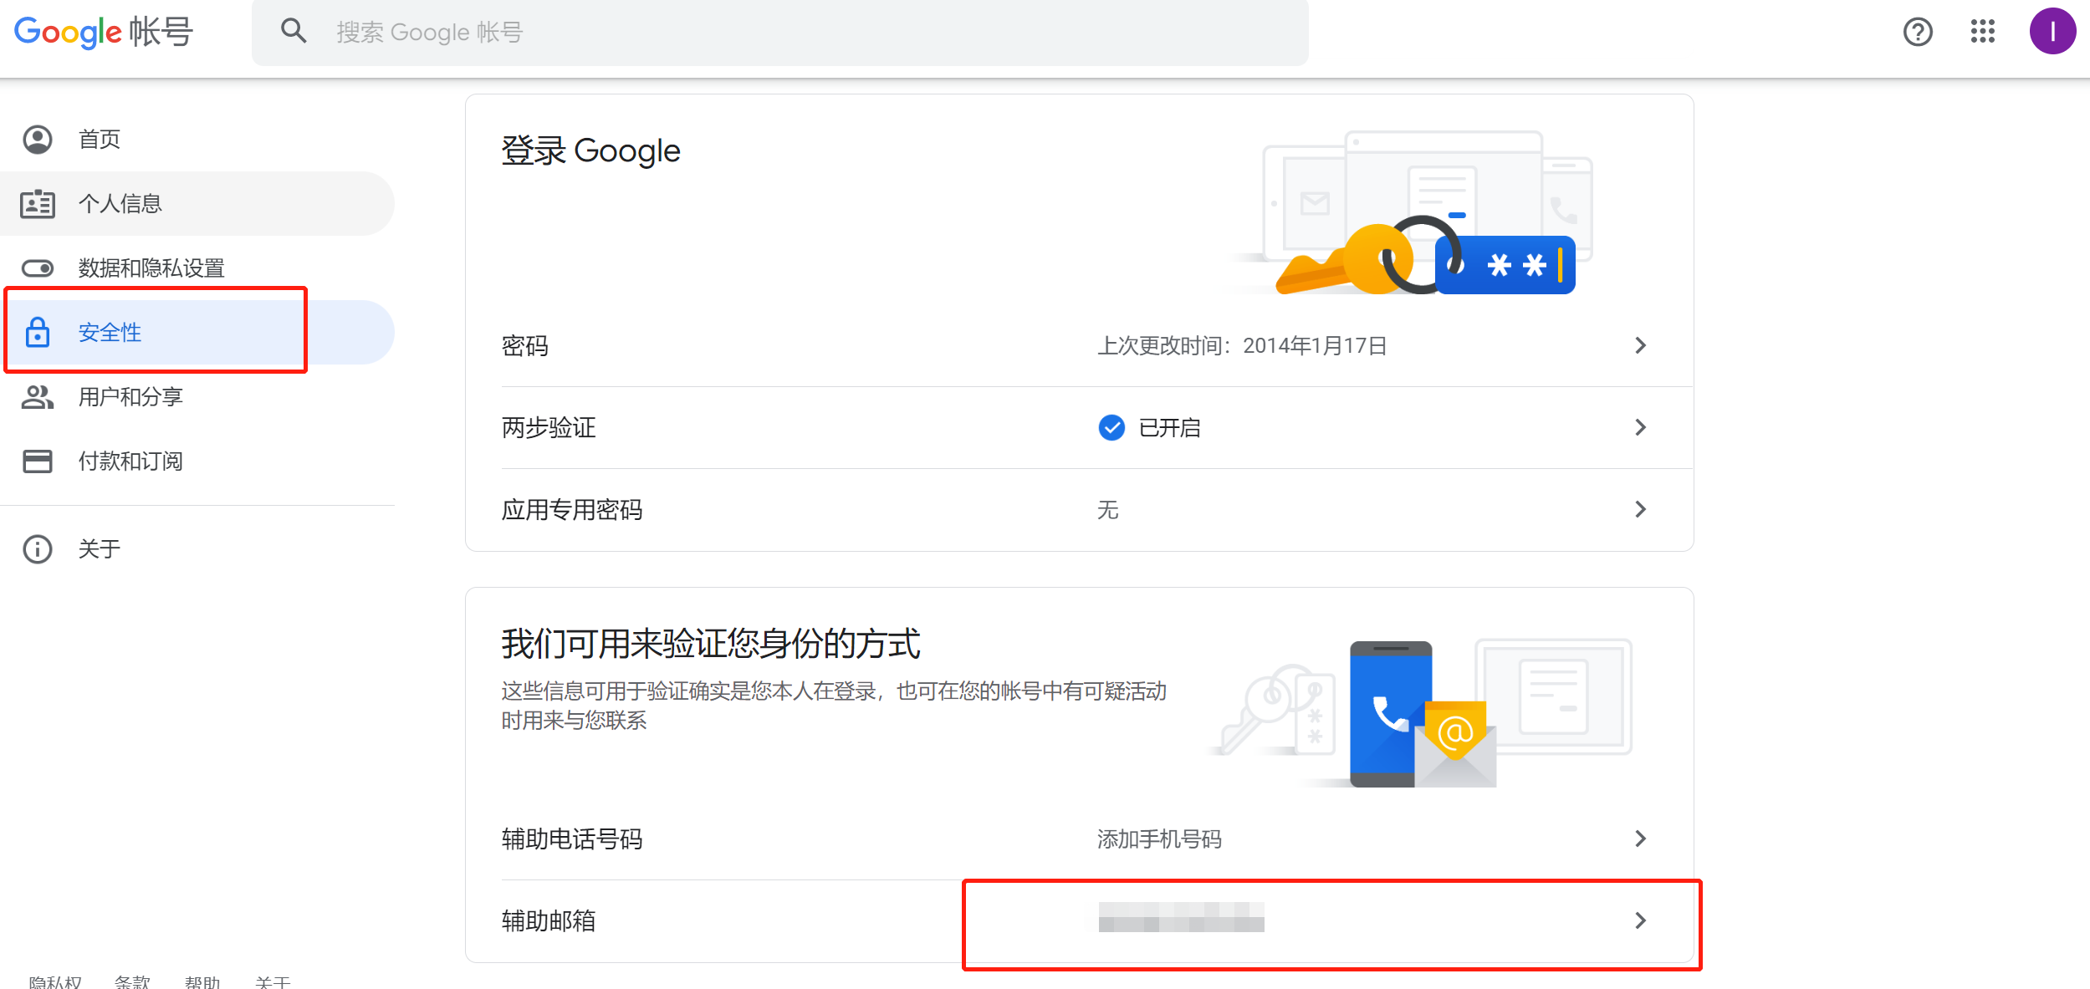Viewport: 2090px width, 989px height.
Task: Click the 我们可用来验证您身份的方式 heading
Action: coord(710,644)
